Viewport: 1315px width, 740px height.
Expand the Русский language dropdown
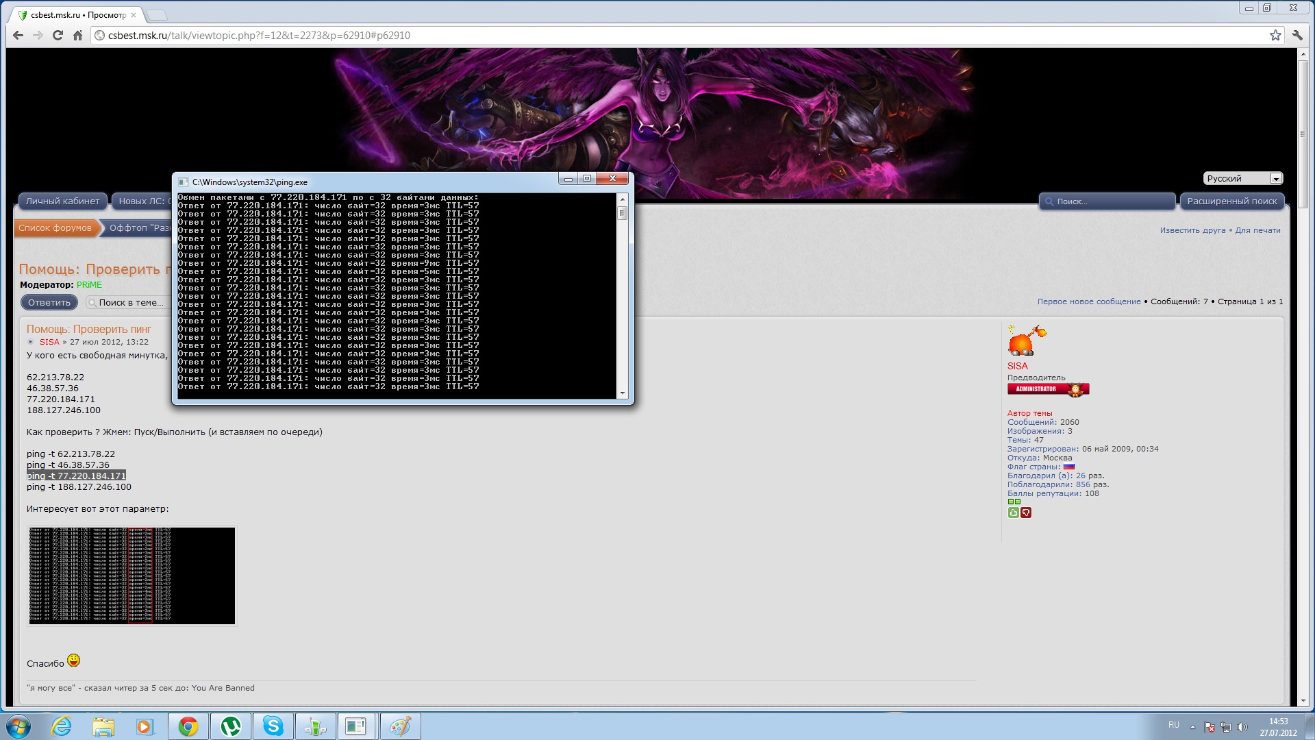tap(1275, 179)
